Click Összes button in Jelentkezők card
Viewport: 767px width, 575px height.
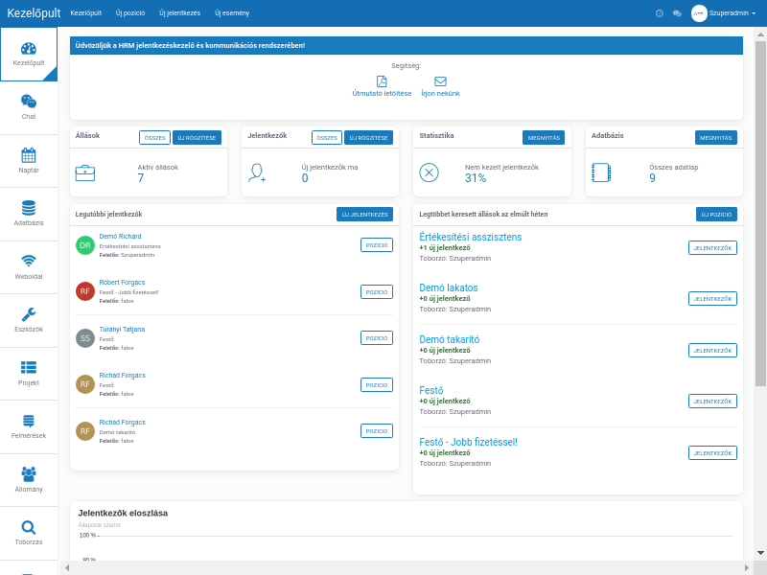pyautogui.click(x=327, y=138)
